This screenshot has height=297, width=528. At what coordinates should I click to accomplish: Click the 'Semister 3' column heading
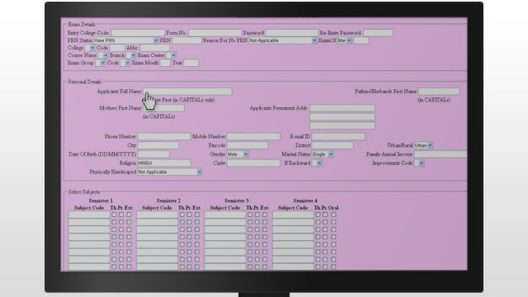point(237,200)
